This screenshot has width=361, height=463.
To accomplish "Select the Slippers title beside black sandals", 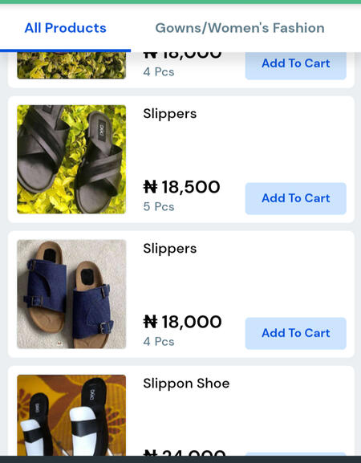I will coord(170,114).
